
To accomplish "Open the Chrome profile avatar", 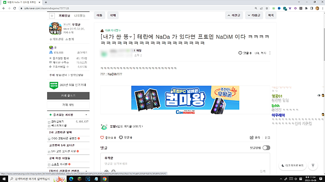I will click(317, 8).
